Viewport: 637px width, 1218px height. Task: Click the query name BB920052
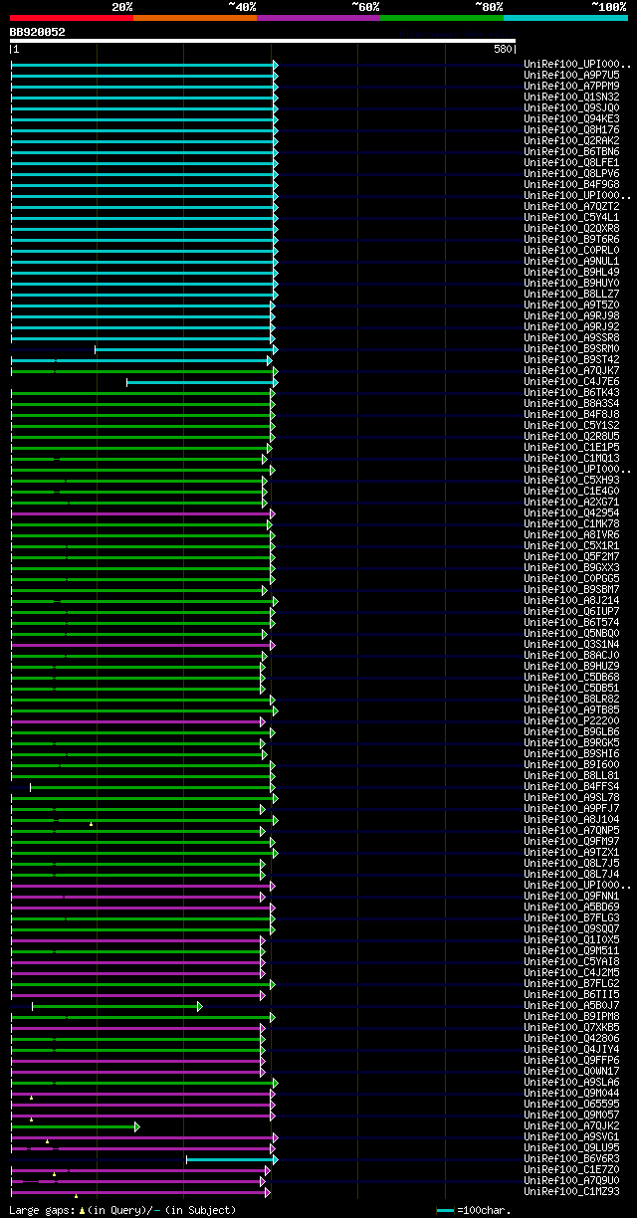(38, 32)
